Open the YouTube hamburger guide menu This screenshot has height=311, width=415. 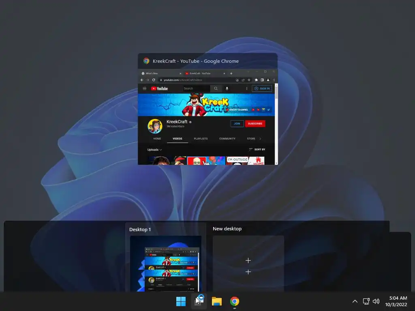pos(145,88)
